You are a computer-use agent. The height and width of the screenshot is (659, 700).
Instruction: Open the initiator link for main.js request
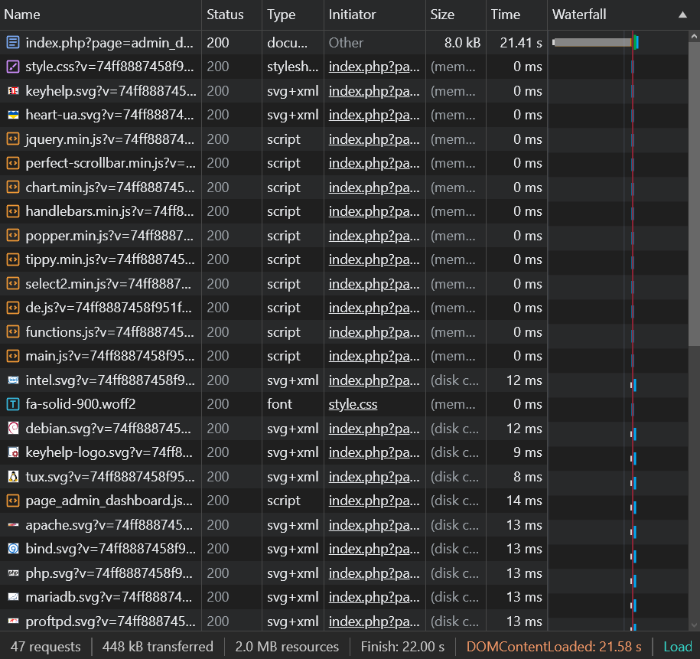point(374,356)
